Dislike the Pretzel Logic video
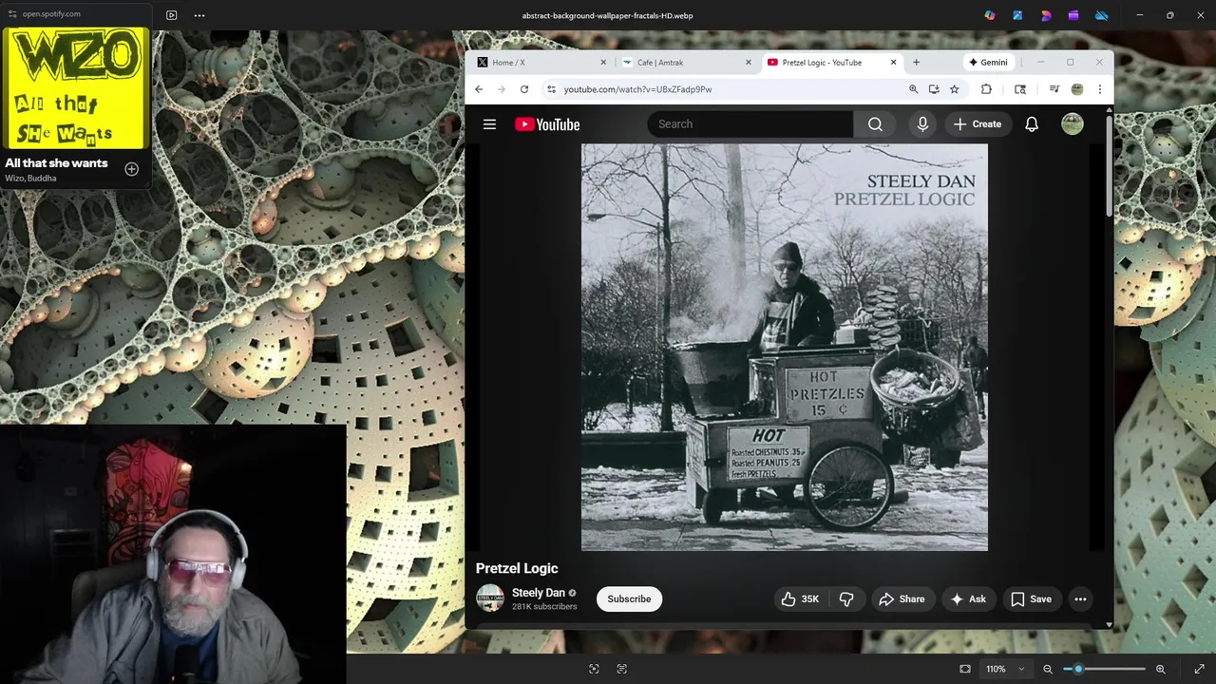Image resolution: width=1216 pixels, height=684 pixels. 846,599
